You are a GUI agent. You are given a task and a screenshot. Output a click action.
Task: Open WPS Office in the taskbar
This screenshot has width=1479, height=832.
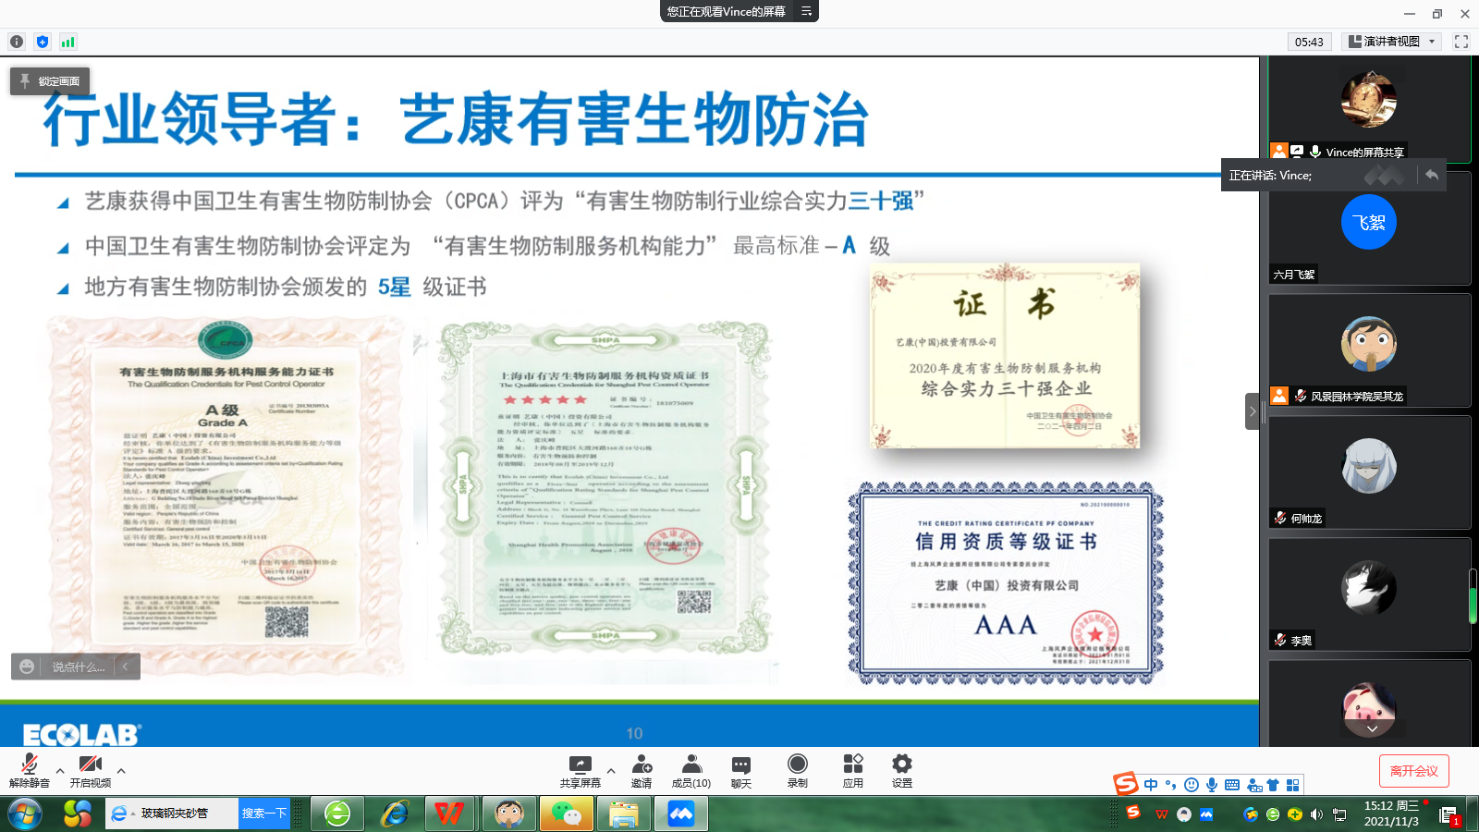click(449, 814)
